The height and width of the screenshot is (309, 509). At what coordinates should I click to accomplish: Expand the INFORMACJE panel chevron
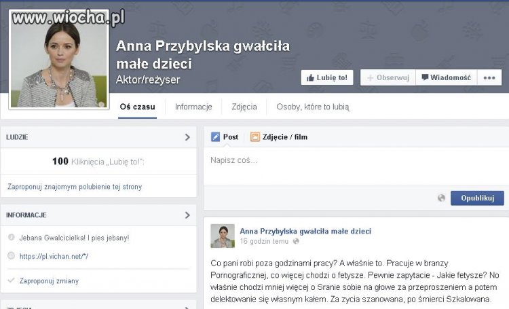(187, 215)
